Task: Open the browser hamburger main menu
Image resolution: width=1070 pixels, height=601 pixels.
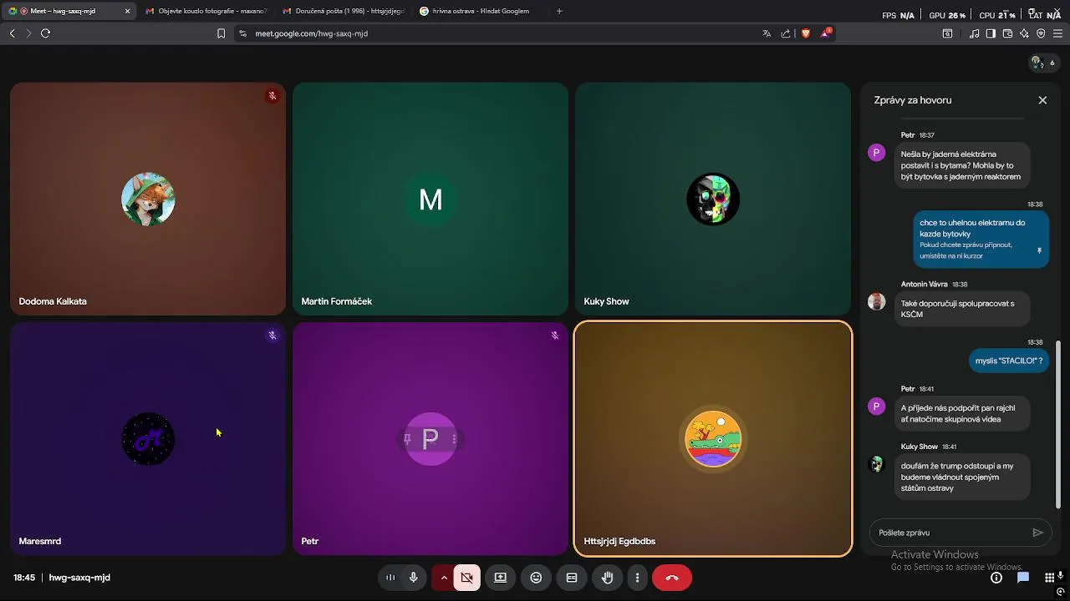Action: pyautogui.click(x=1058, y=33)
